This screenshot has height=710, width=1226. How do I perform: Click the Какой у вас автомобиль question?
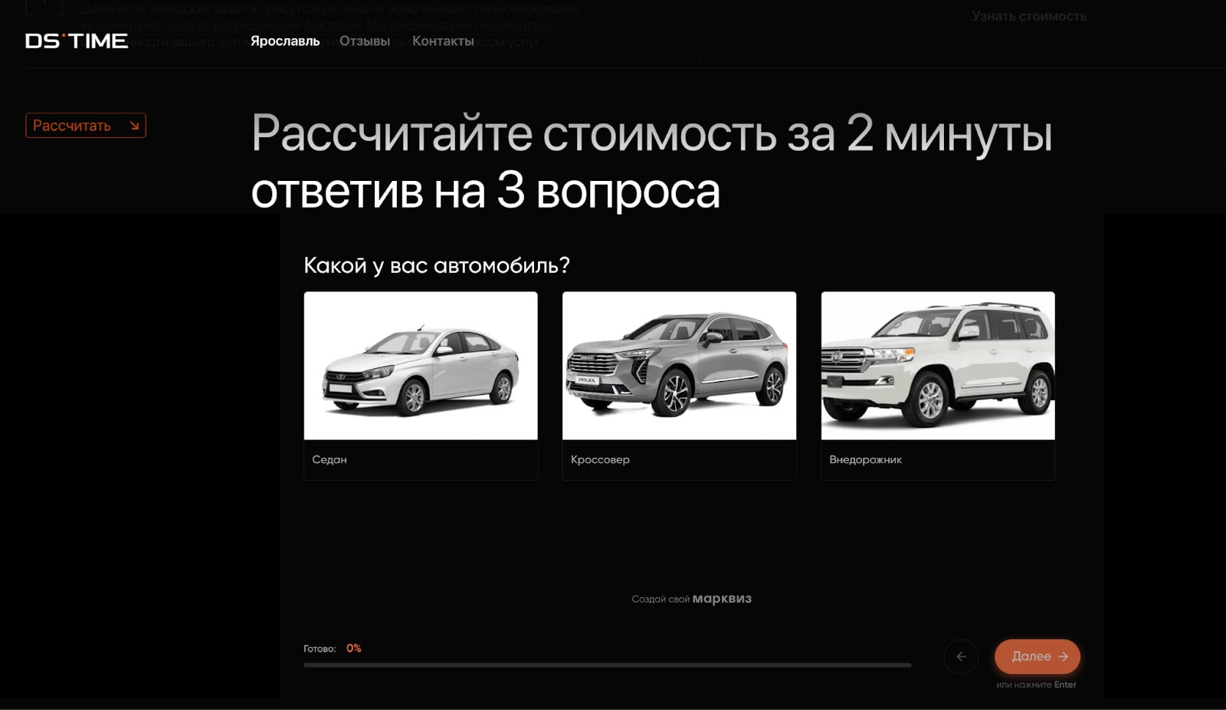[437, 265]
